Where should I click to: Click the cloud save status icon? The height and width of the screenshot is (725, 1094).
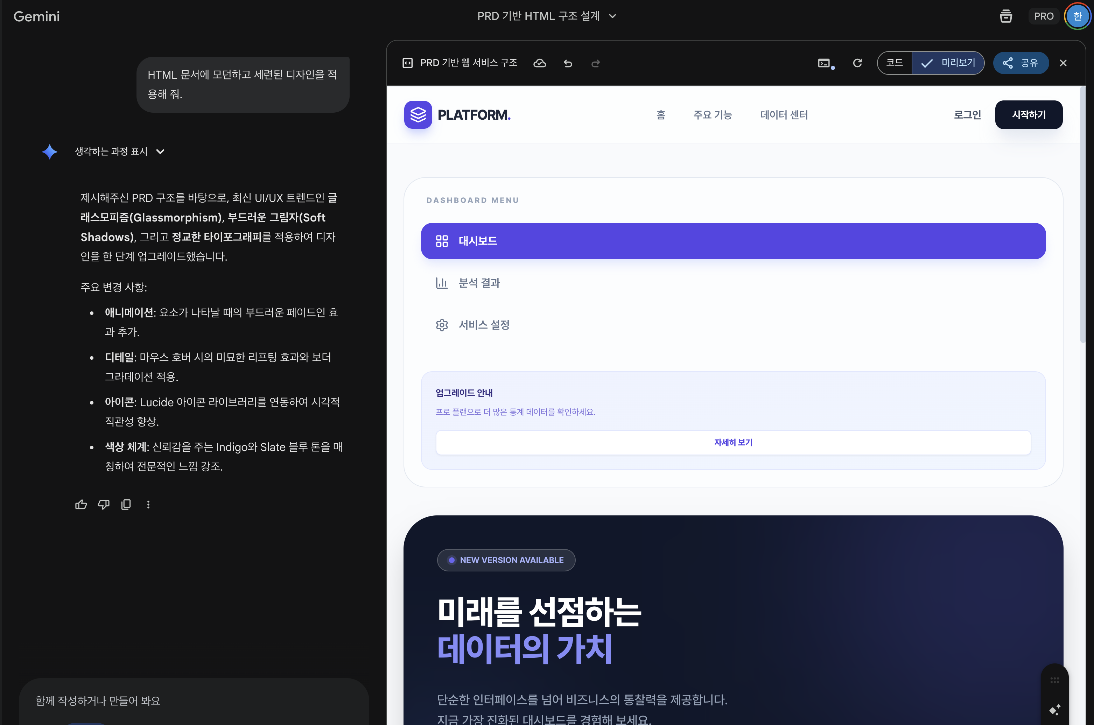point(540,63)
